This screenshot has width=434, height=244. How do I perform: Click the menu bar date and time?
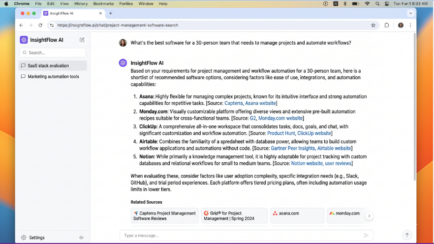(410, 3)
